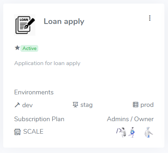The height and width of the screenshot is (153, 168).
Task: Select the dev environment label
Action: click(x=28, y=105)
